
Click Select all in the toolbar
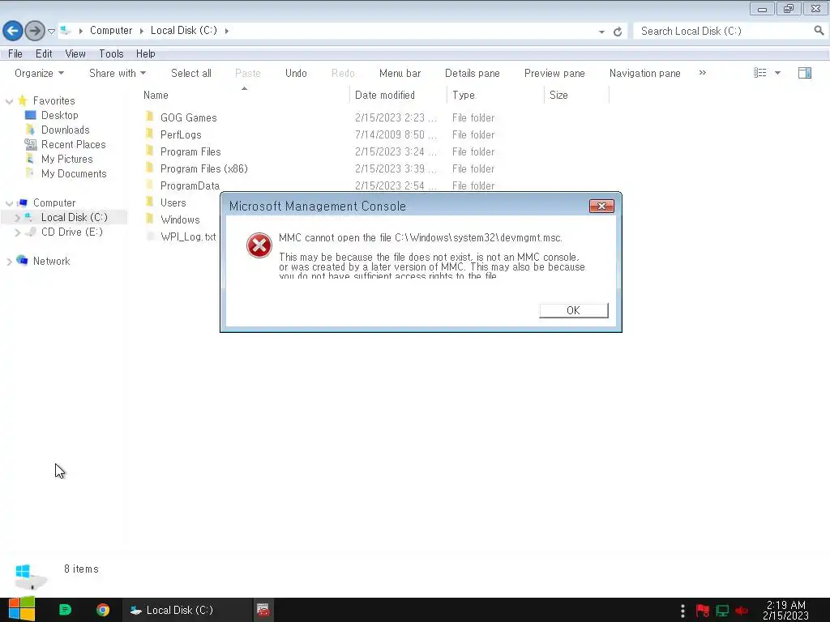pos(191,73)
